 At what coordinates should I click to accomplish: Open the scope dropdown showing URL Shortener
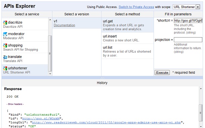pyautogui.click(x=186, y=7)
